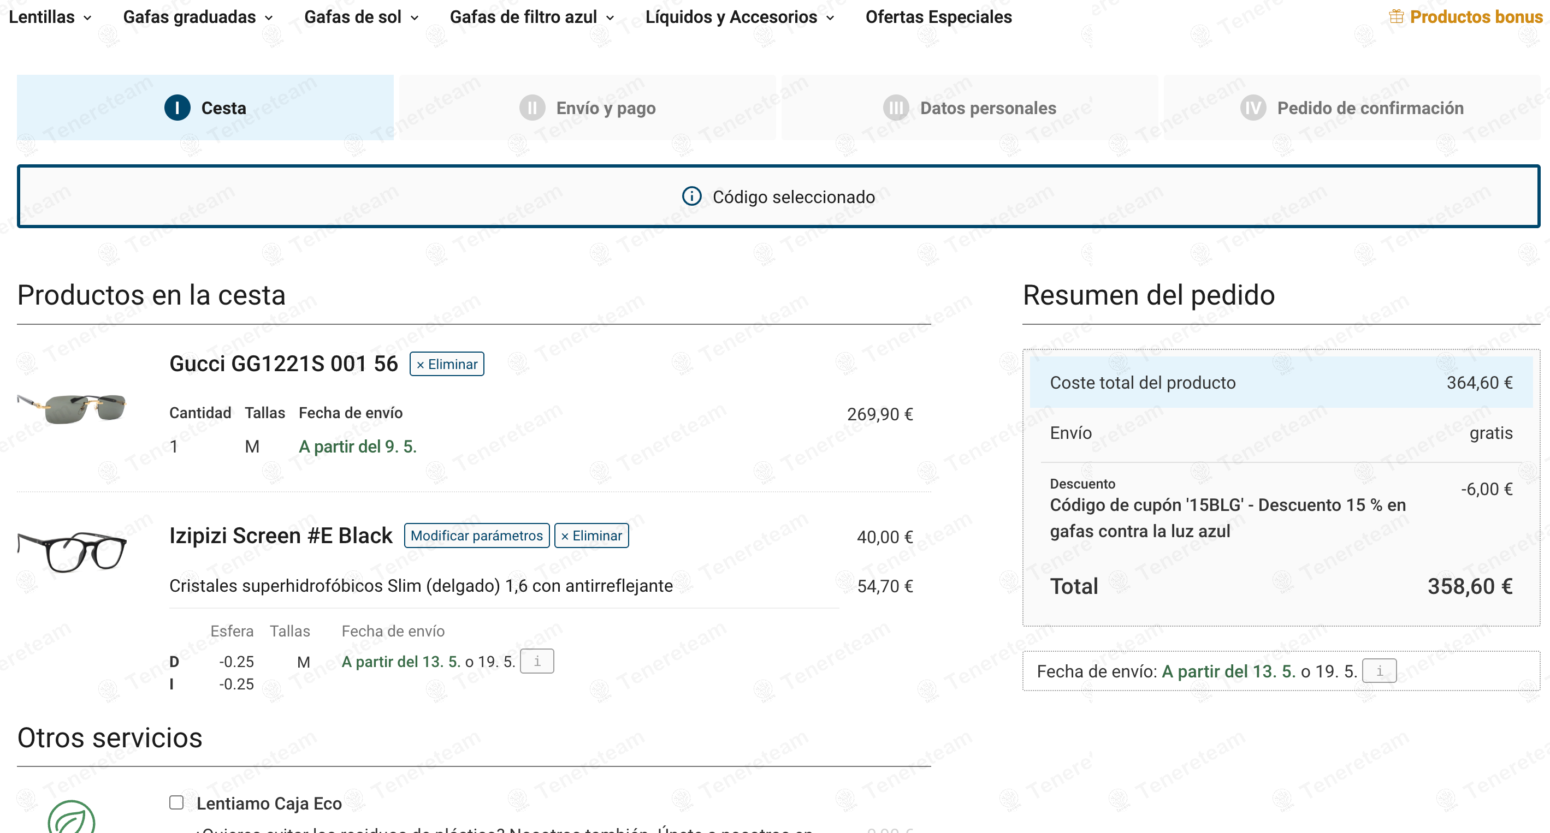Screen dimensions: 1550x833
Task: Open Líquidos y Accesorios dropdown
Action: (740, 17)
